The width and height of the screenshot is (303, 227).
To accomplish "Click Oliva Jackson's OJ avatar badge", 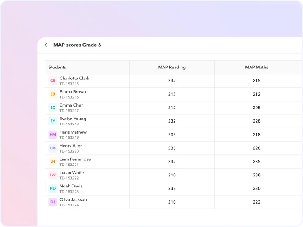I will 53,202.
